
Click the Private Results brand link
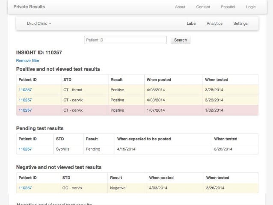tap(29, 7)
